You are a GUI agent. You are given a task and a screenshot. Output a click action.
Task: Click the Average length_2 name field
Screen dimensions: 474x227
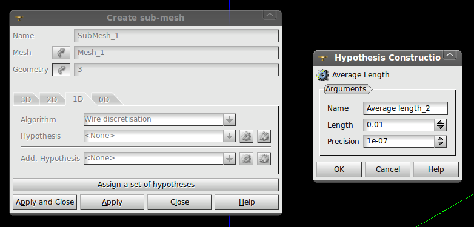(406, 108)
